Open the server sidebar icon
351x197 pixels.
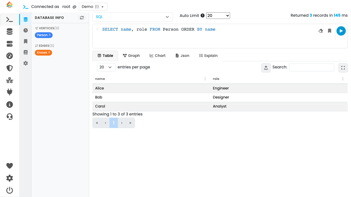[x=10, y=44]
